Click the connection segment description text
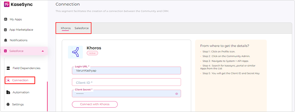 [112, 11]
